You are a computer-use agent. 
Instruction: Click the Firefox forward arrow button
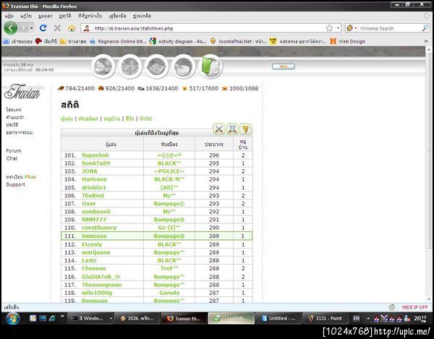point(23,28)
